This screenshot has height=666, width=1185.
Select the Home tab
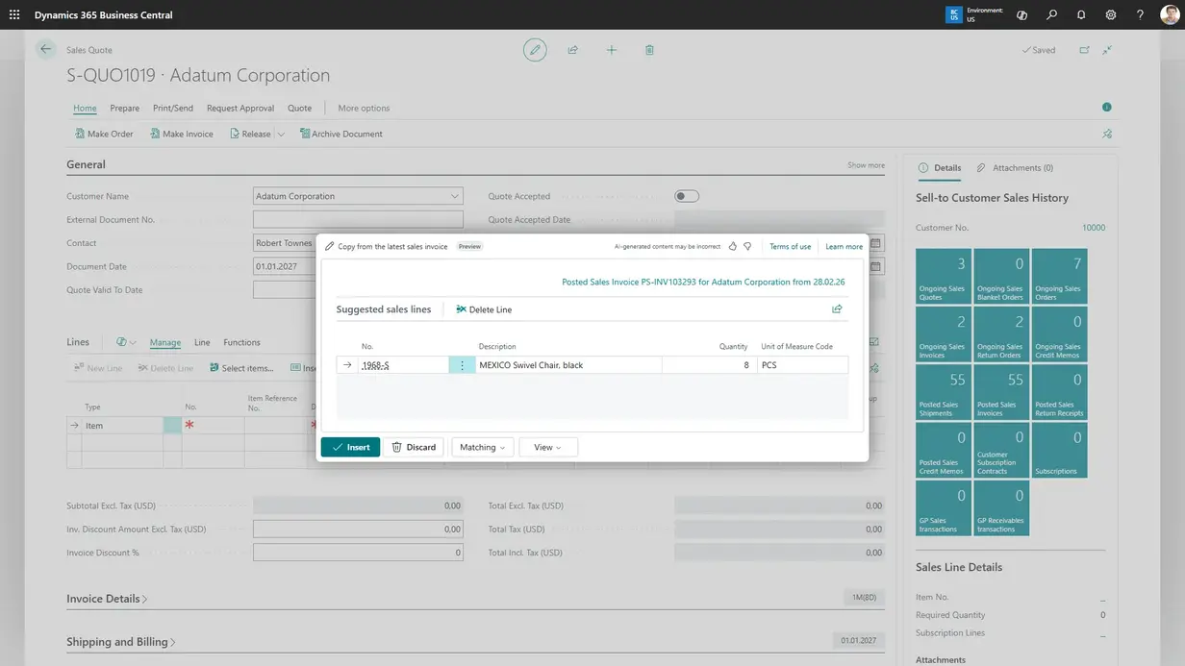coord(85,108)
